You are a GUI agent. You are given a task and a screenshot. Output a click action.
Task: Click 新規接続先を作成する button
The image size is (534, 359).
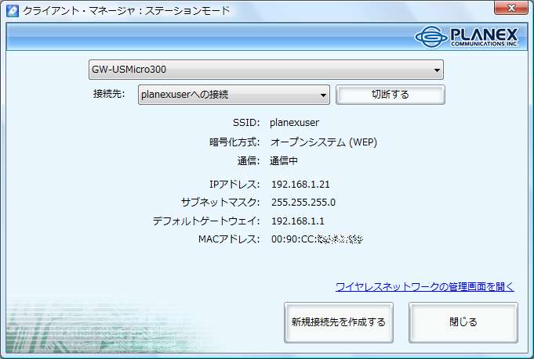339,322
